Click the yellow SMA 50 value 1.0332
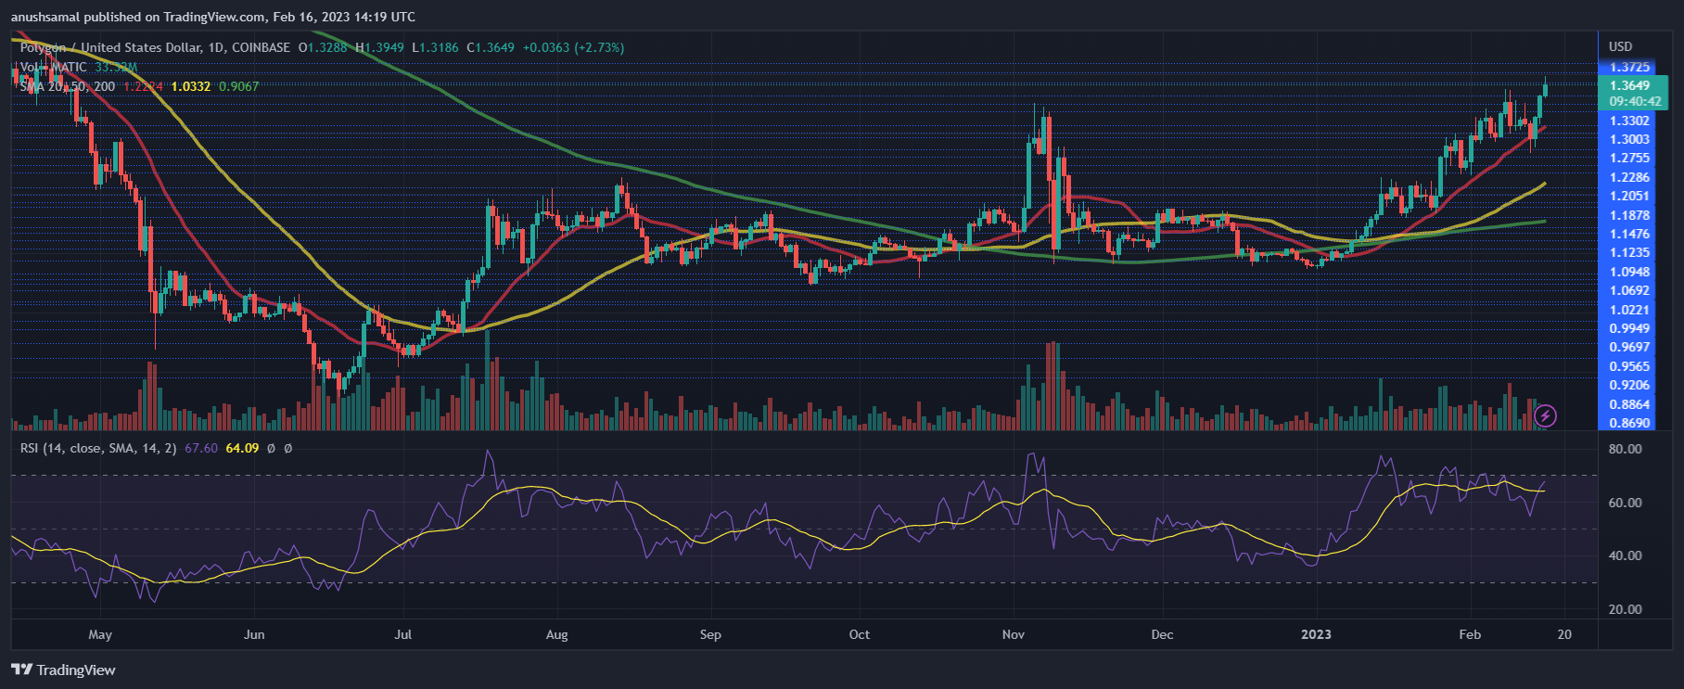The image size is (1684, 689). 190,86
